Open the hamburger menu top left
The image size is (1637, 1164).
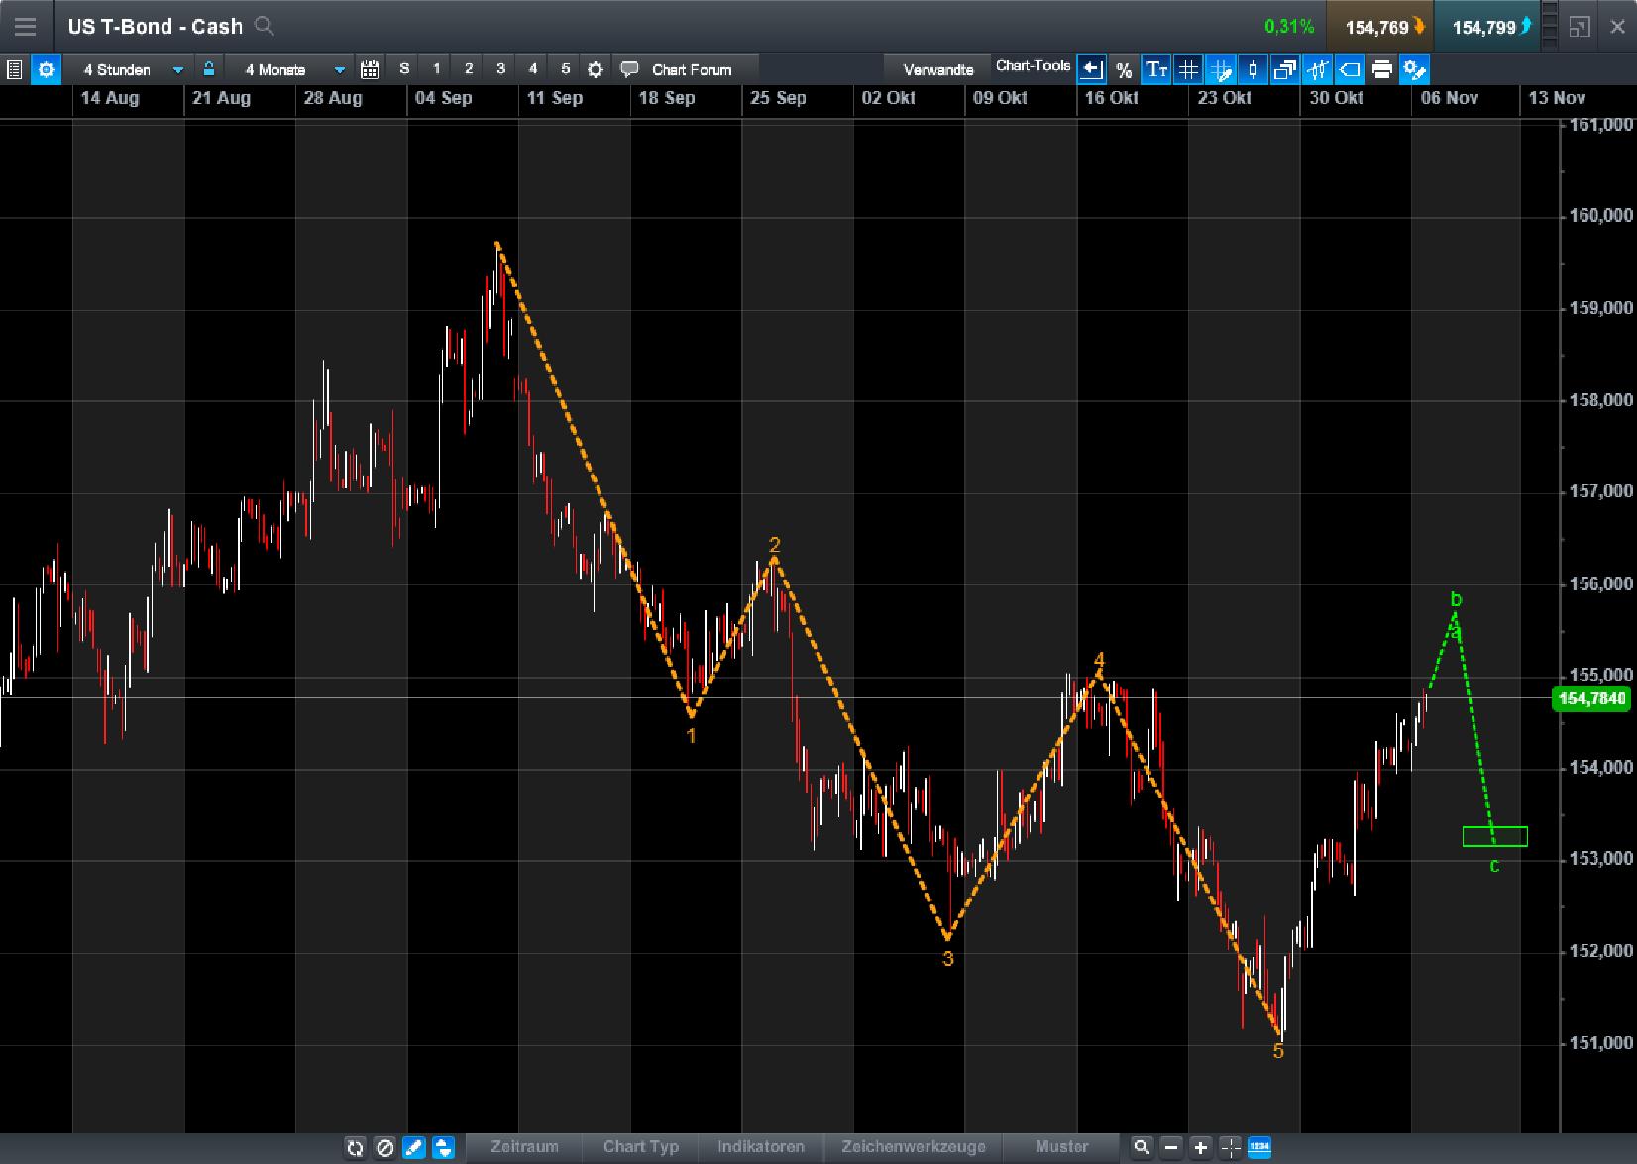(25, 26)
